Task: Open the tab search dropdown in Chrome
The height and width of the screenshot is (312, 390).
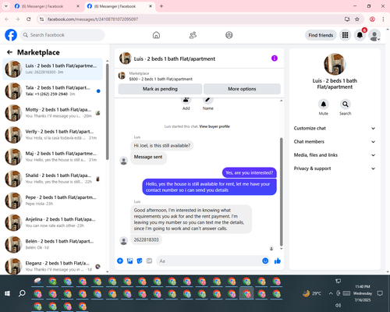Action: [5, 6]
